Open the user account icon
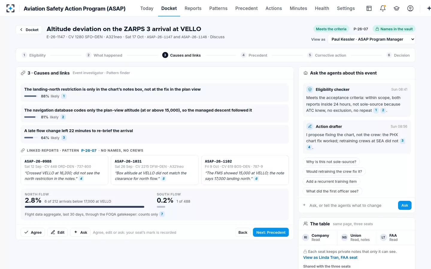The image size is (431, 269). pos(410,8)
